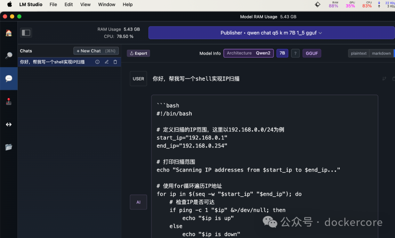395x238 pixels.
Task: Select the chat titled 你好，帮我写一个shell实现IP扫描
Action: tap(69, 62)
